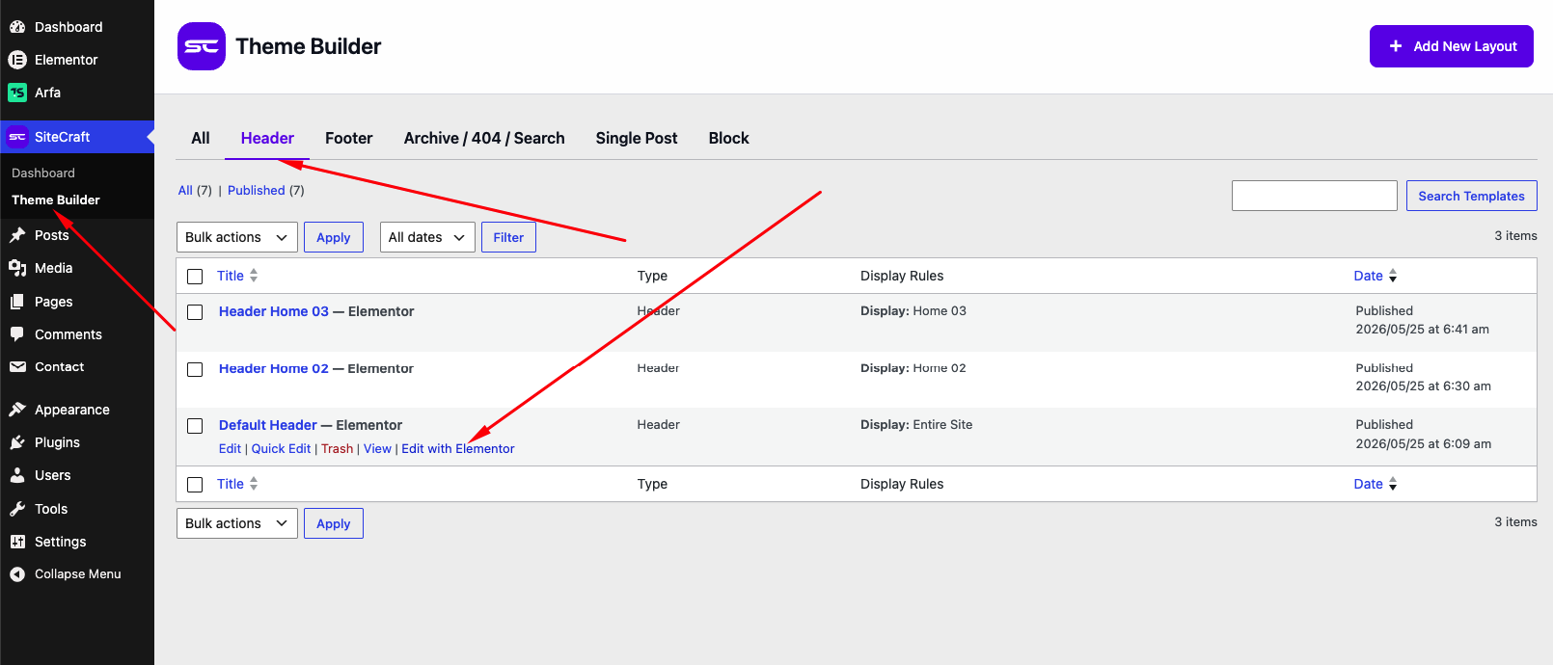1553x665 pixels.
Task: Click Edit with Elementor link
Action: (x=458, y=449)
